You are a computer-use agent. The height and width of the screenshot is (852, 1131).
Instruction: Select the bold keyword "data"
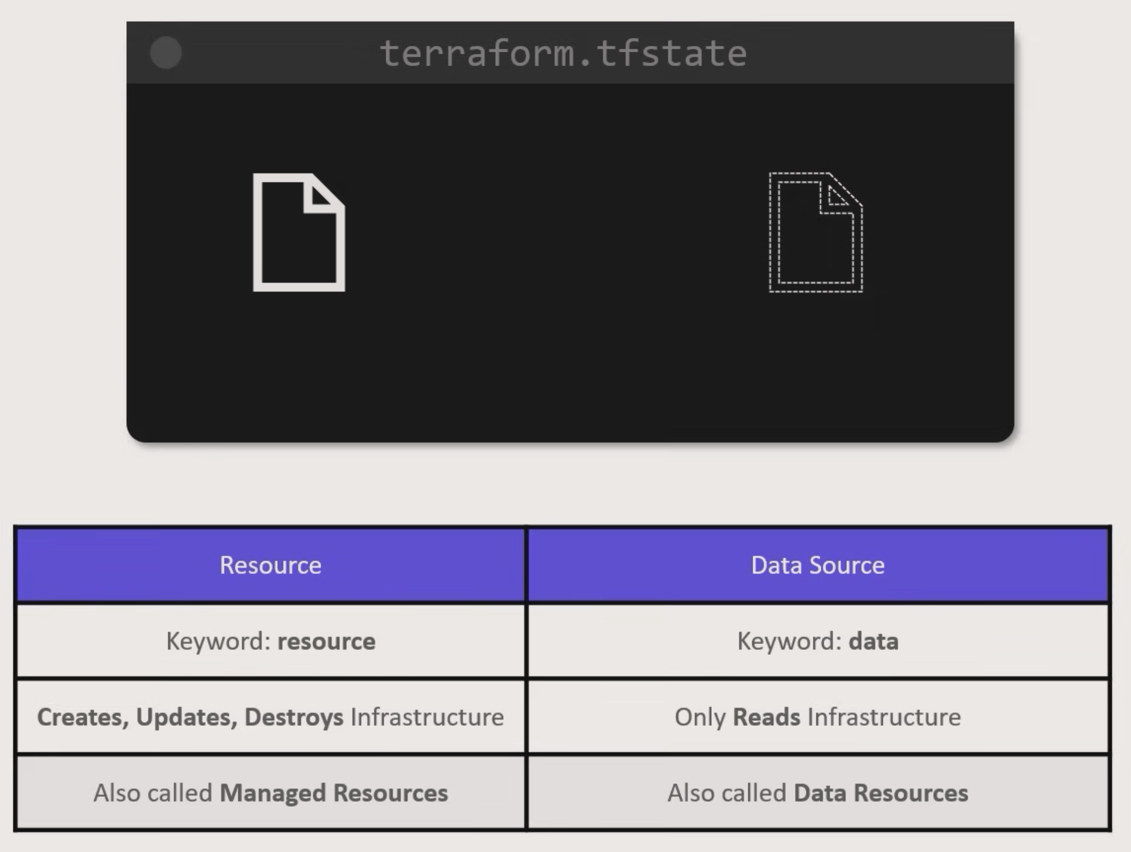(x=874, y=641)
